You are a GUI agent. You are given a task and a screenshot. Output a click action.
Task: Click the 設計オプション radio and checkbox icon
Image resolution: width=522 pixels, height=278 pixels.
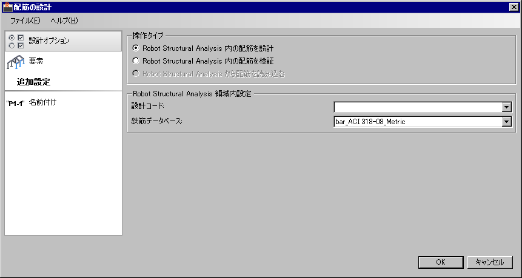pos(16,41)
